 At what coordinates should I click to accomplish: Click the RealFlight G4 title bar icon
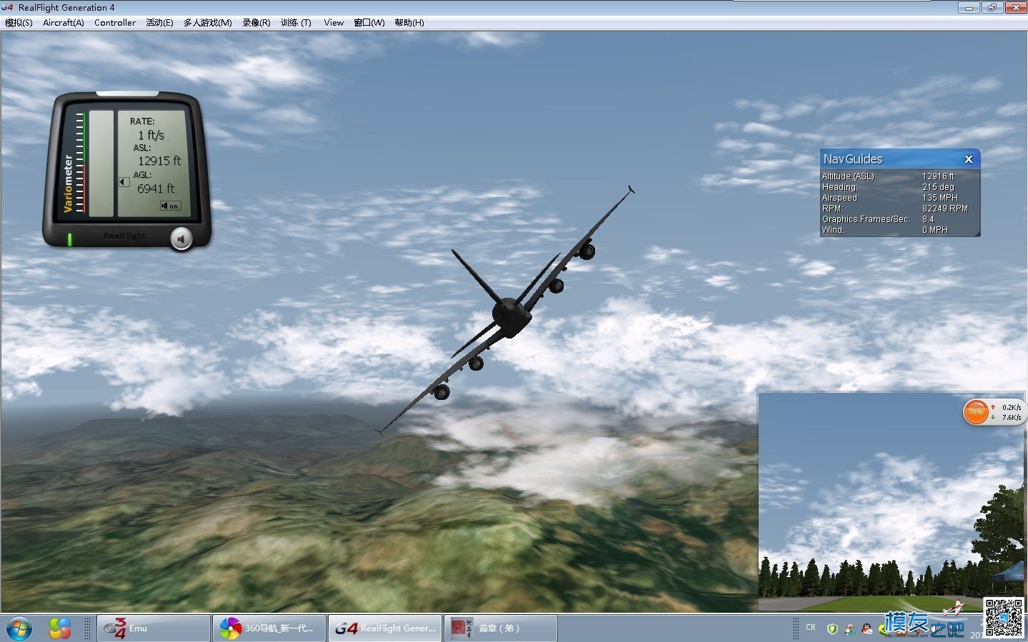coord(8,7)
